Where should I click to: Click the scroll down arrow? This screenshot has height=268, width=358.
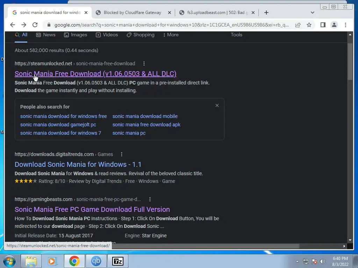[x=350, y=240]
